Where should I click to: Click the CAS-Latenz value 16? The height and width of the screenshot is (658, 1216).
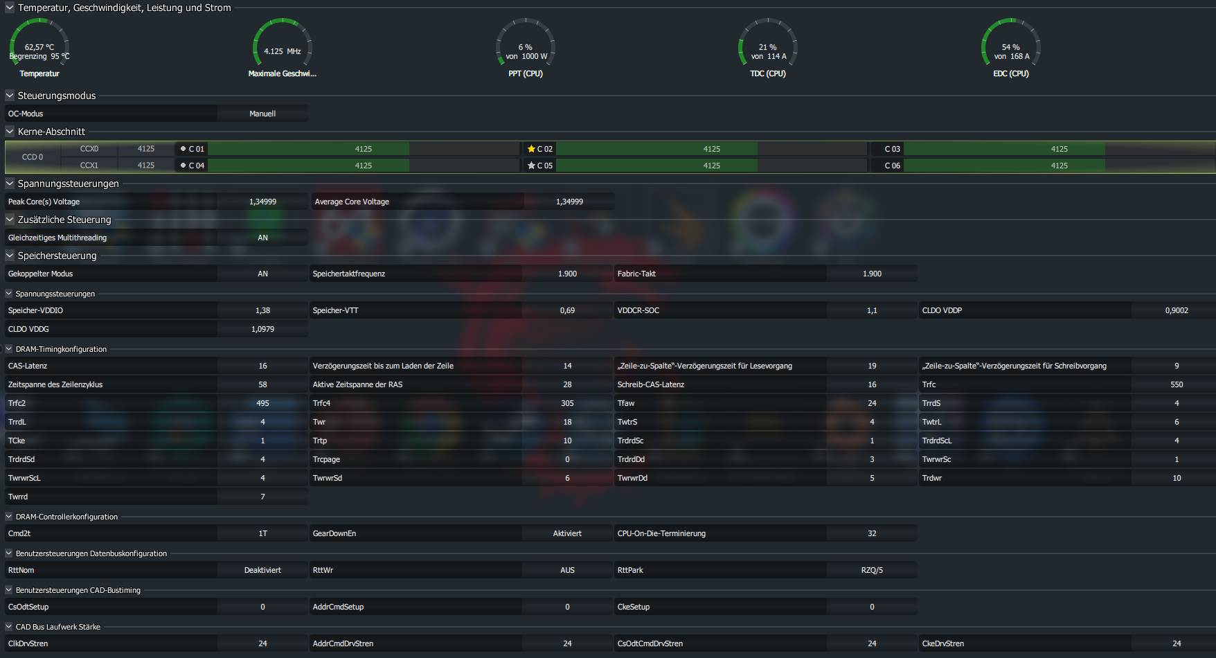tap(262, 366)
